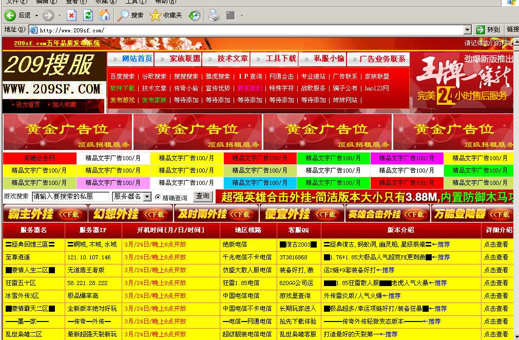This screenshot has height=340, width=519.
Task: Click the Refresh page icon
Action: [x=88, y=15]
